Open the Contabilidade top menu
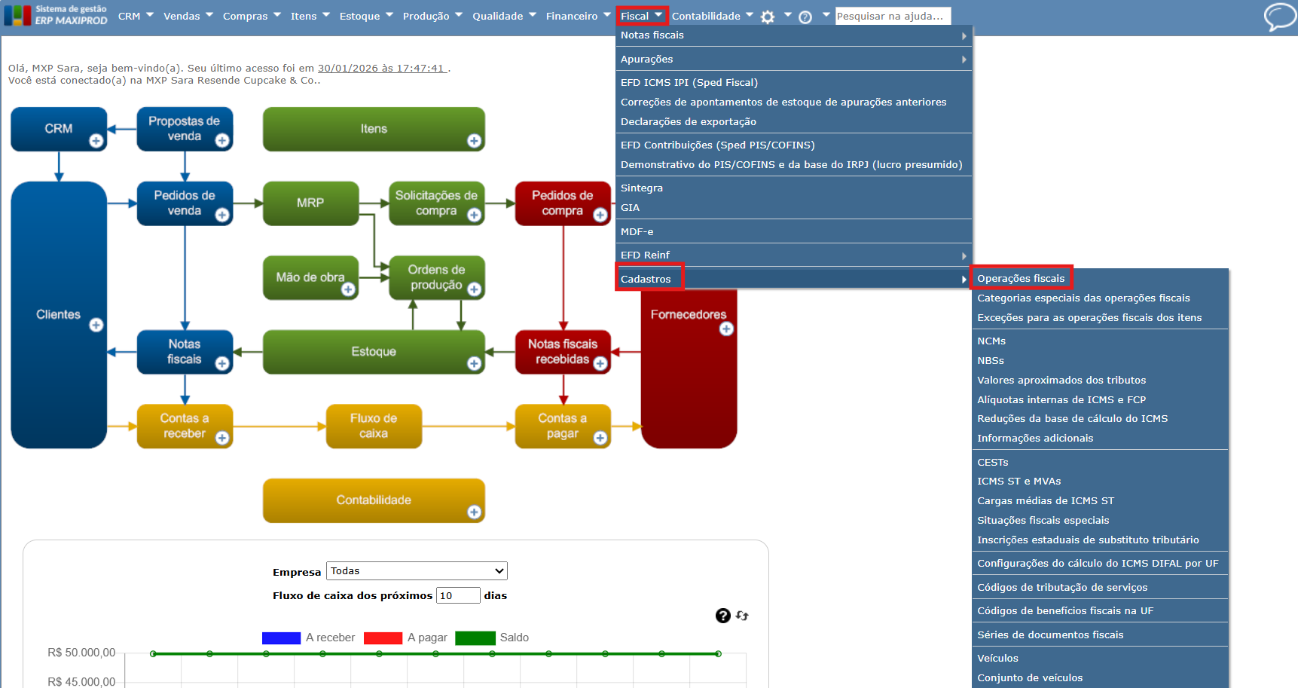This screenshot has width=1298, height=688. 712,16
